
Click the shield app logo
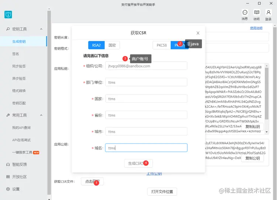pos(8,14)
